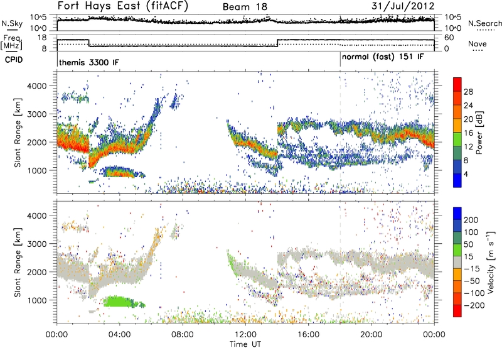
Task: Click the green velocity patch near 04:00
Action: [x=119, y=302]
